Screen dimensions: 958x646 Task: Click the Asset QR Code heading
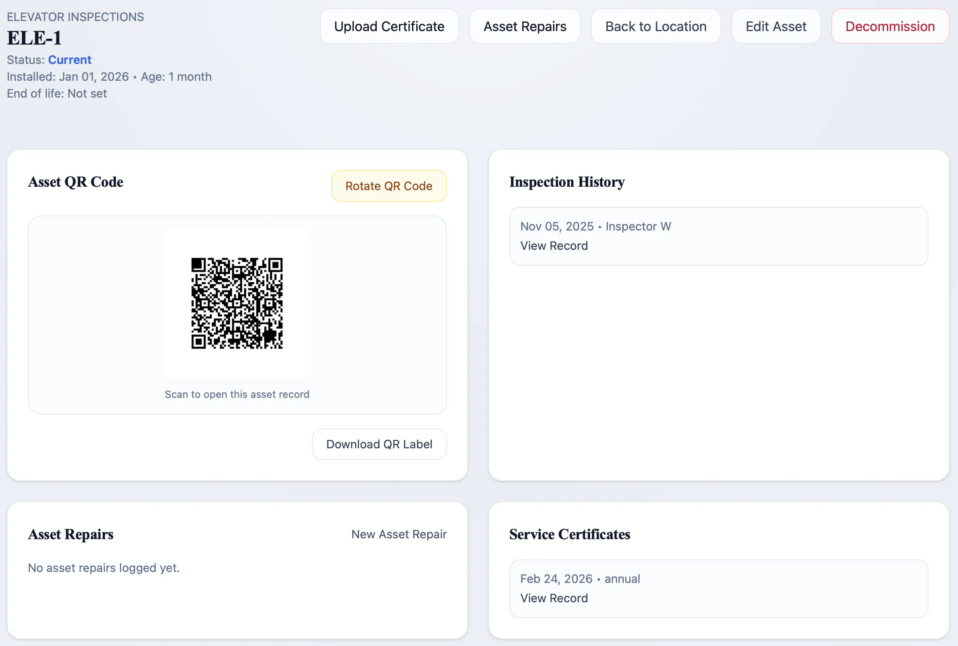75,182
